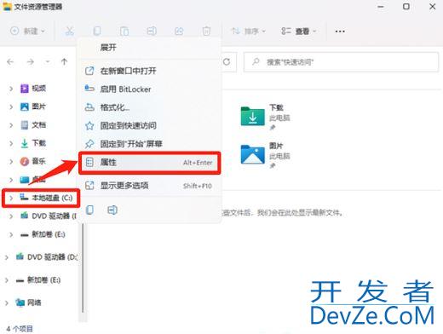Click the Share toolbar icon

click(x=179, y=31)
